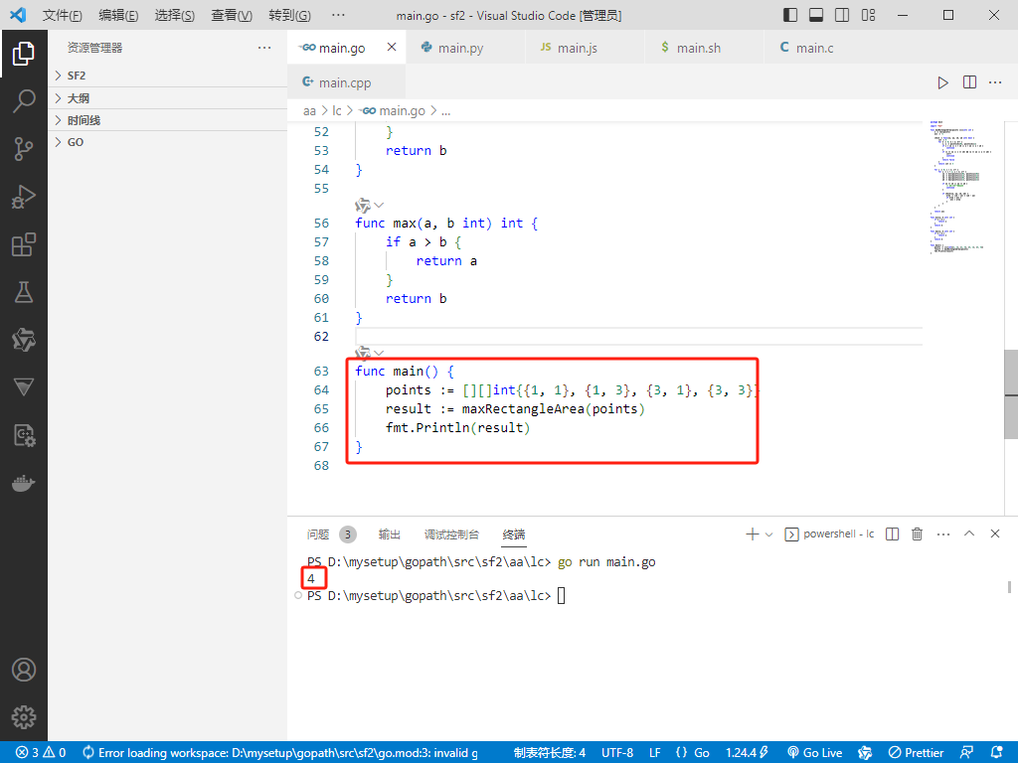This screenshot has height=763, width=1018.
Task: Choose Go version 1.24.4 in status bar
Action: click(x=748, y=752)
